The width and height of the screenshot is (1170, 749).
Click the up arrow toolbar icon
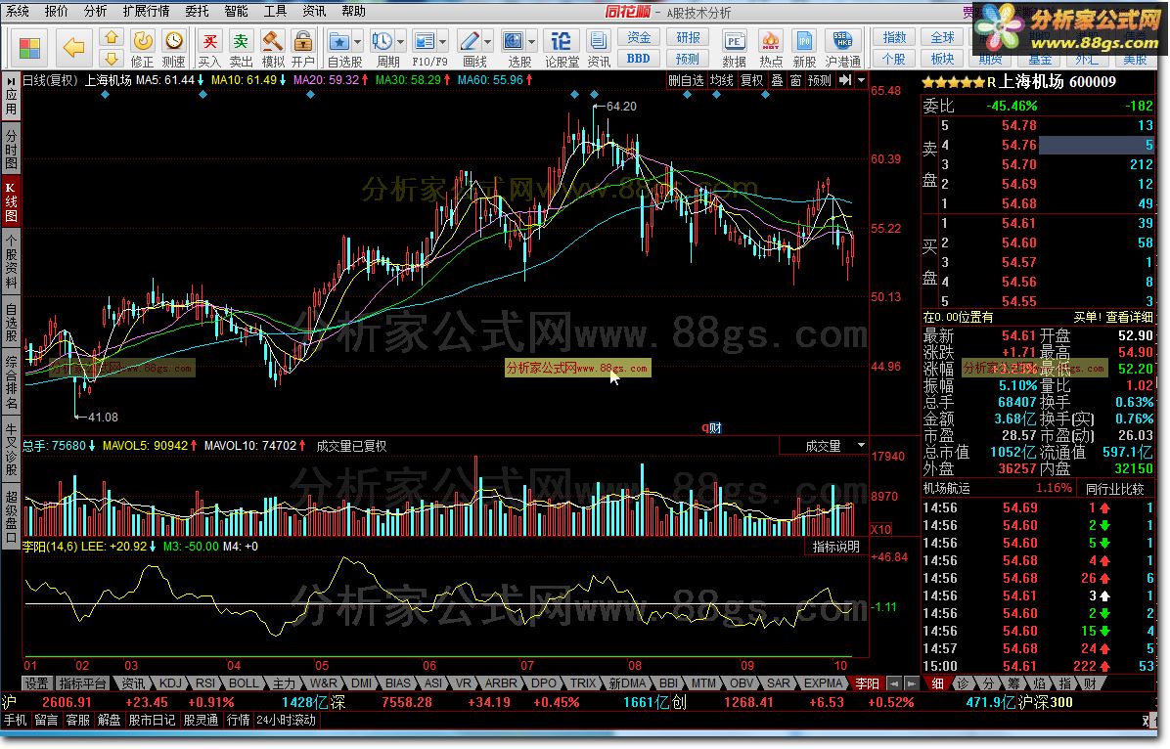coord(112,37)
